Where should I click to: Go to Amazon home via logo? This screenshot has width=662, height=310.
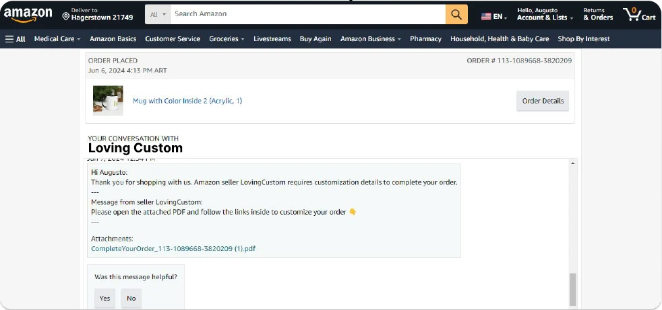click(28, 15)
